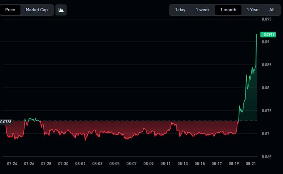
Task: Toggle the area chart type icon
Action: 61,10
